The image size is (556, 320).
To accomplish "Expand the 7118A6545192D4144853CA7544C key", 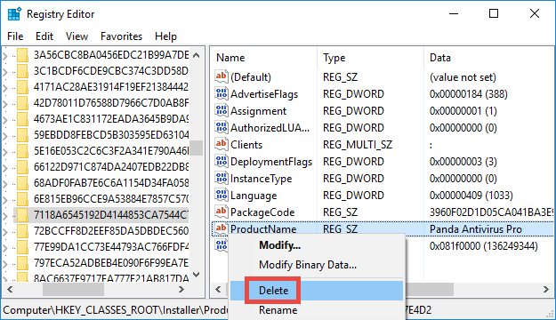I will pos(5,215).
